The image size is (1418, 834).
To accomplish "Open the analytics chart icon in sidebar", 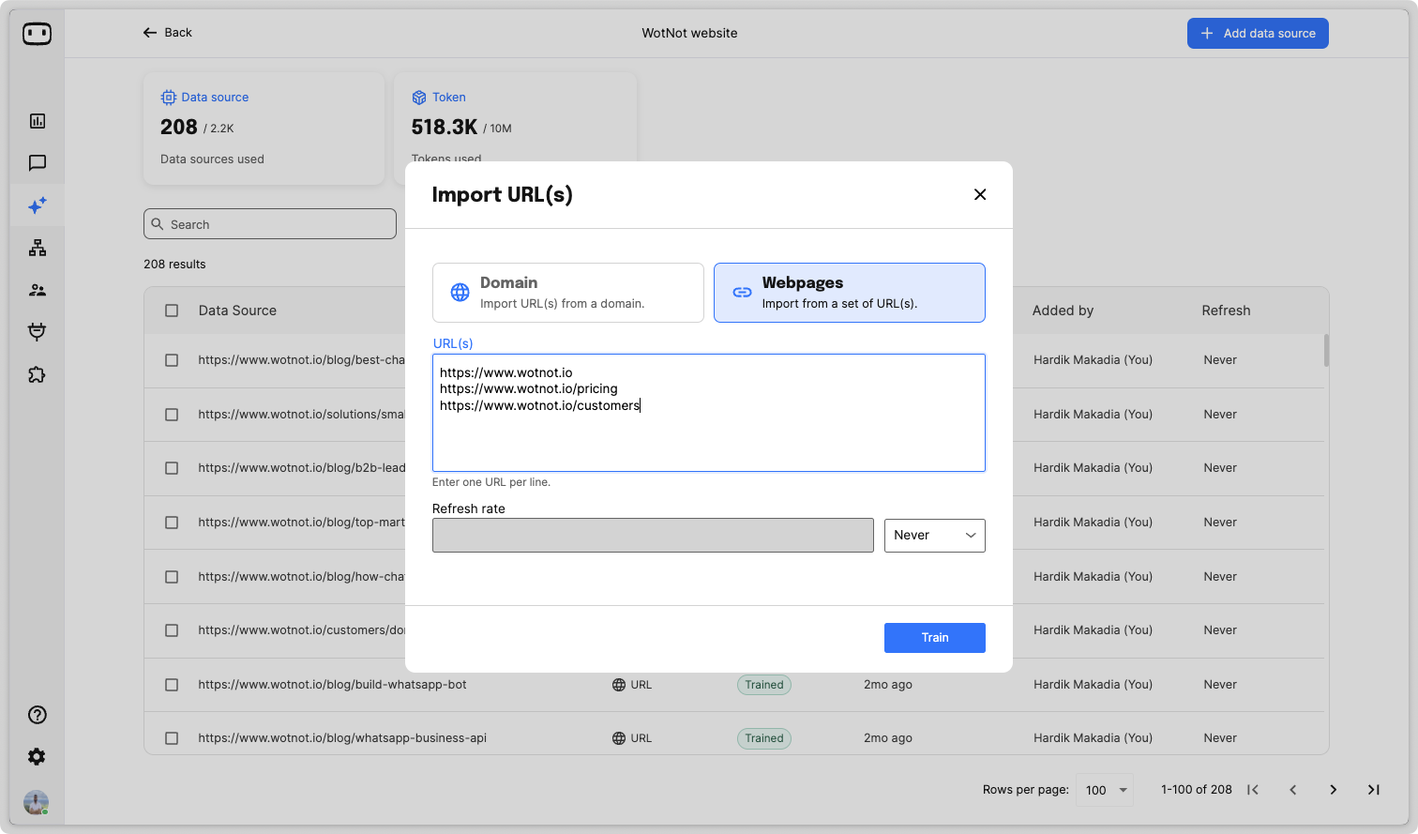I will [38, 121].
